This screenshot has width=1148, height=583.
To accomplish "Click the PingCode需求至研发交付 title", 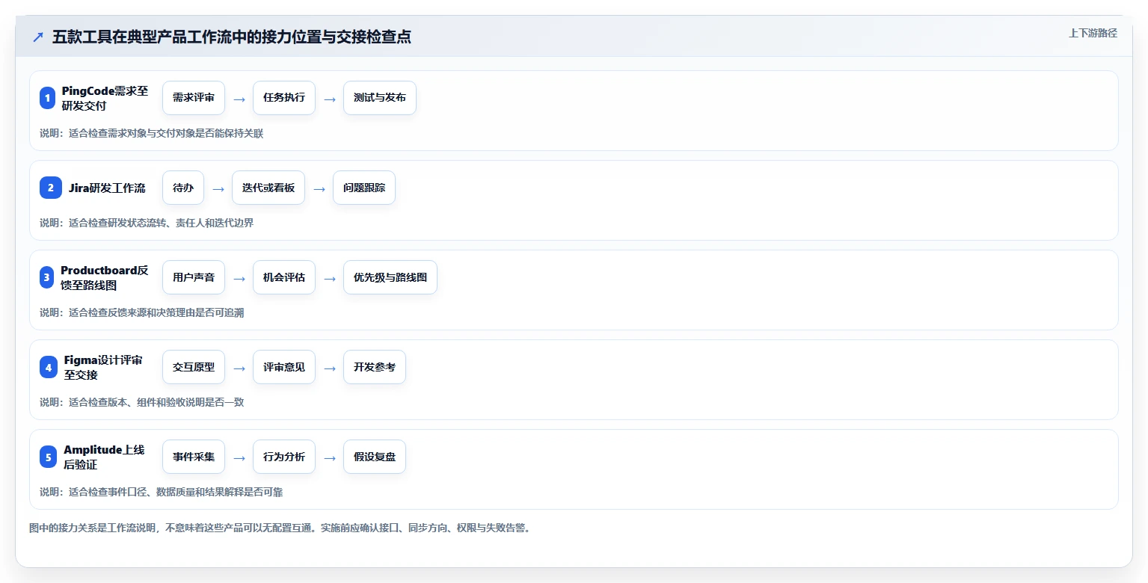I will [105, 98].
